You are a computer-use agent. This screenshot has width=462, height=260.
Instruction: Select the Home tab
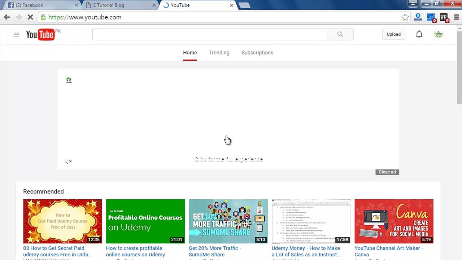coord(190,53)
